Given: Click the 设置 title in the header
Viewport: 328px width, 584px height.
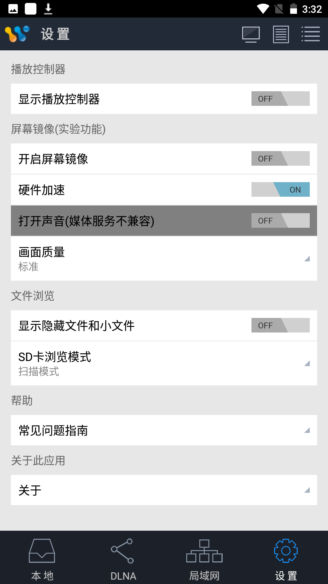Looking at the screenshot, I should pyautogui.click(x=55, y=34).
